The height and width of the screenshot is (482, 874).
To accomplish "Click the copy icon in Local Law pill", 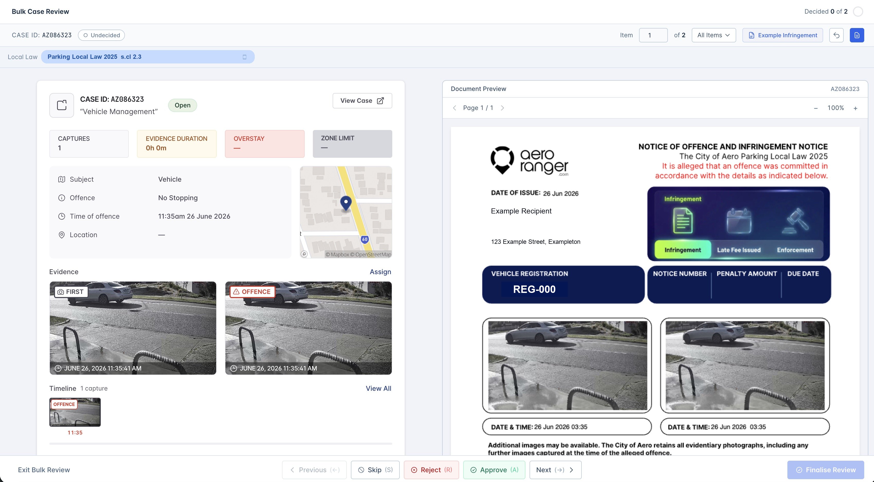I will click(x=244, y=57).
